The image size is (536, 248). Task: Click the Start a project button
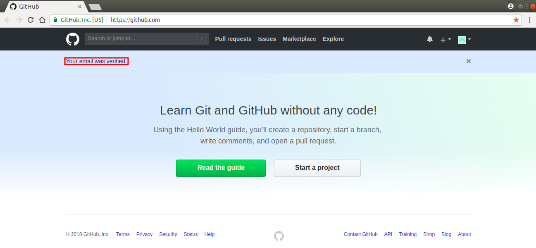coord(317,168)
